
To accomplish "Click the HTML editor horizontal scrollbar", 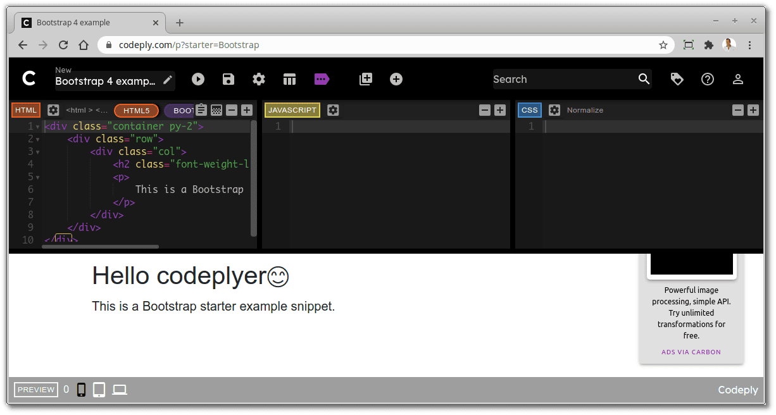I will point(100,247).
